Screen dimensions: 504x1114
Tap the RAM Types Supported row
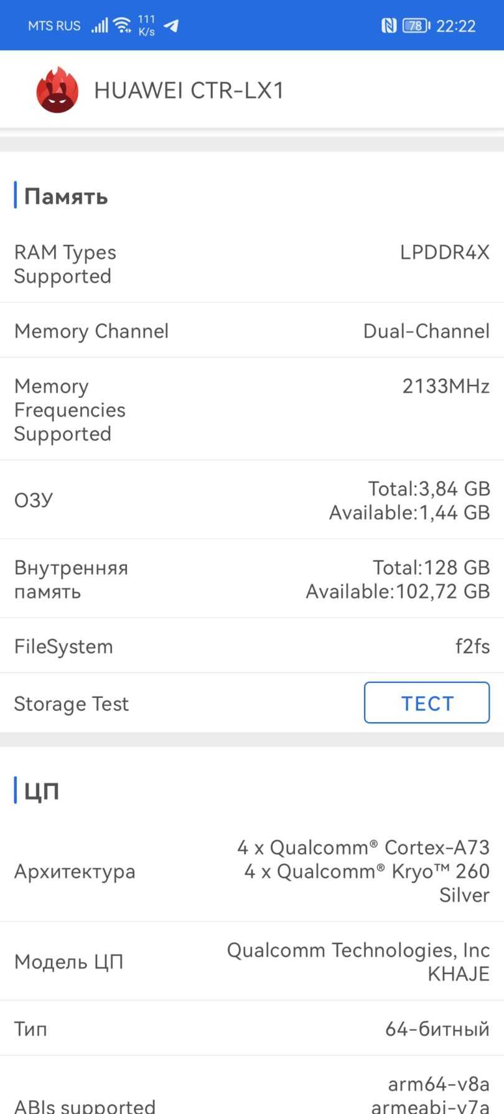pos(251,264)
